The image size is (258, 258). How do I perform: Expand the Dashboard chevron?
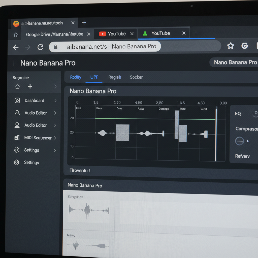[x=55, y=101]
